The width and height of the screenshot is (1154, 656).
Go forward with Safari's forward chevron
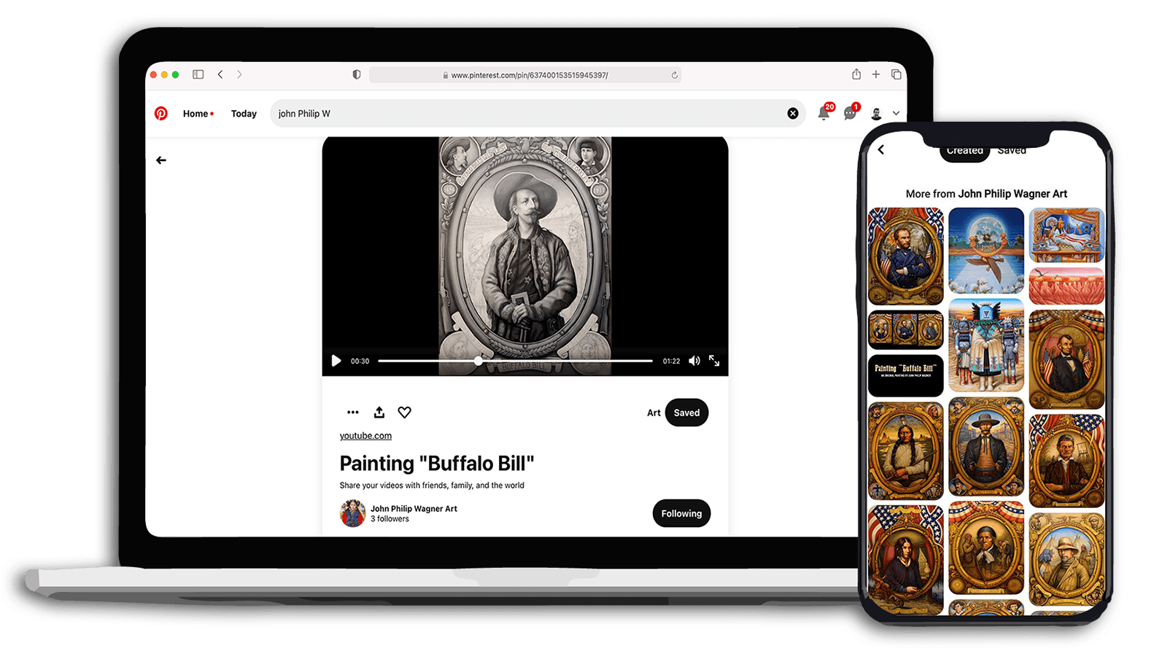coord(239,74)
